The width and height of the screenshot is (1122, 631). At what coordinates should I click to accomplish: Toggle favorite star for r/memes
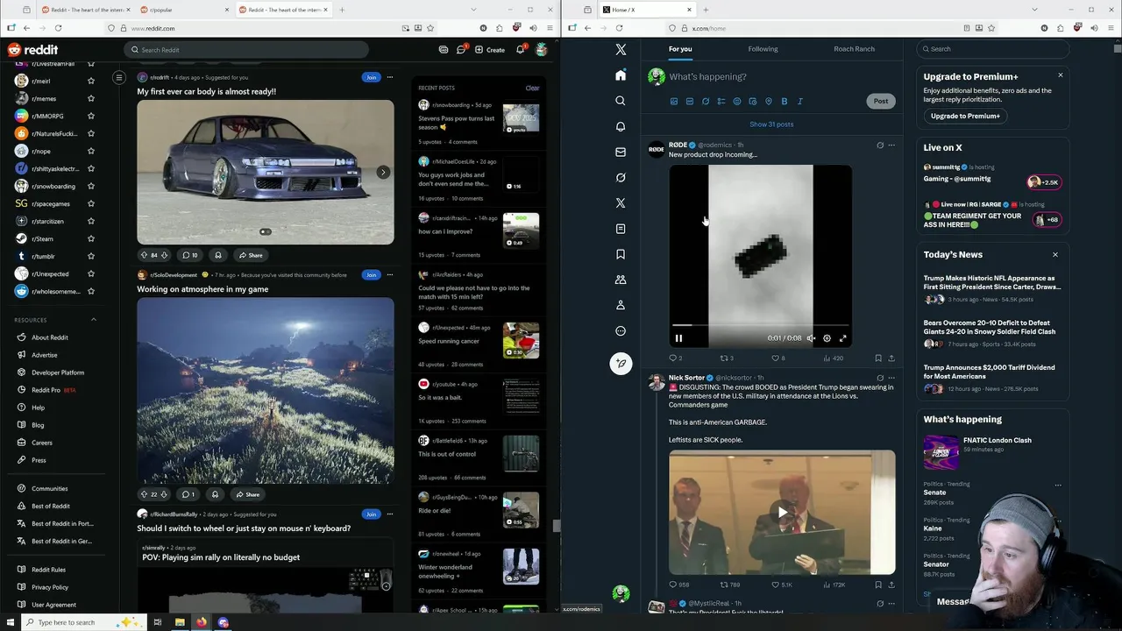point(91,98)
